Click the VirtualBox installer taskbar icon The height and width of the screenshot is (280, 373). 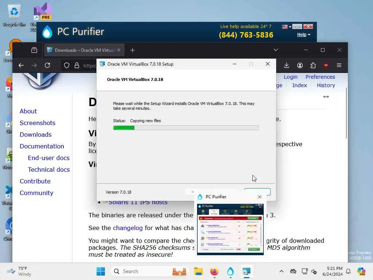[x=247, y=271]
